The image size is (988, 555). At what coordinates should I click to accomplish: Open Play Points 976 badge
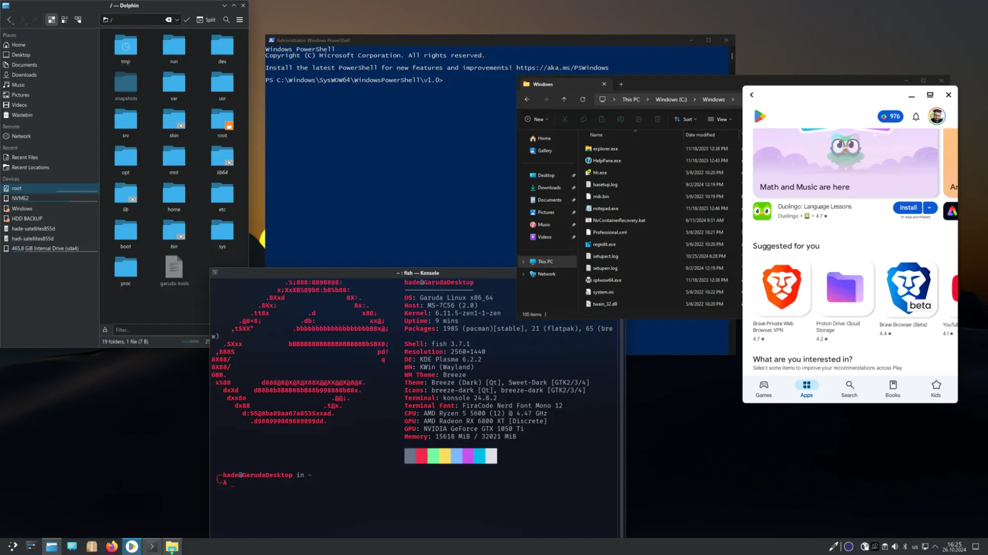click(890, 116)
